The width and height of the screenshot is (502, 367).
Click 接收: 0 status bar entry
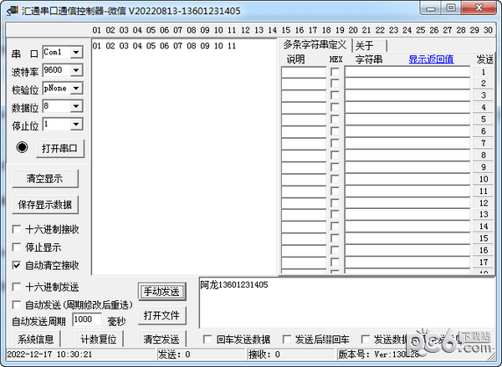pos(290,354)
